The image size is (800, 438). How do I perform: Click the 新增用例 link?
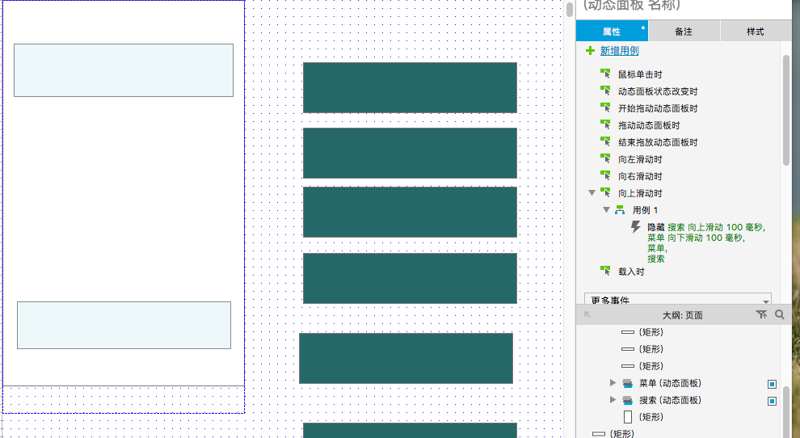tap(619, 51)
